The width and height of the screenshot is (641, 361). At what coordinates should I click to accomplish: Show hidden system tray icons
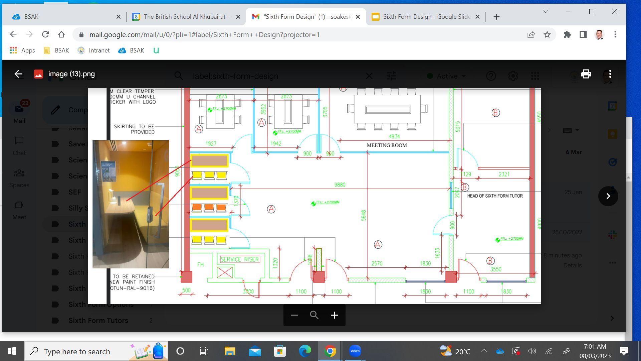tap(484, 351)
